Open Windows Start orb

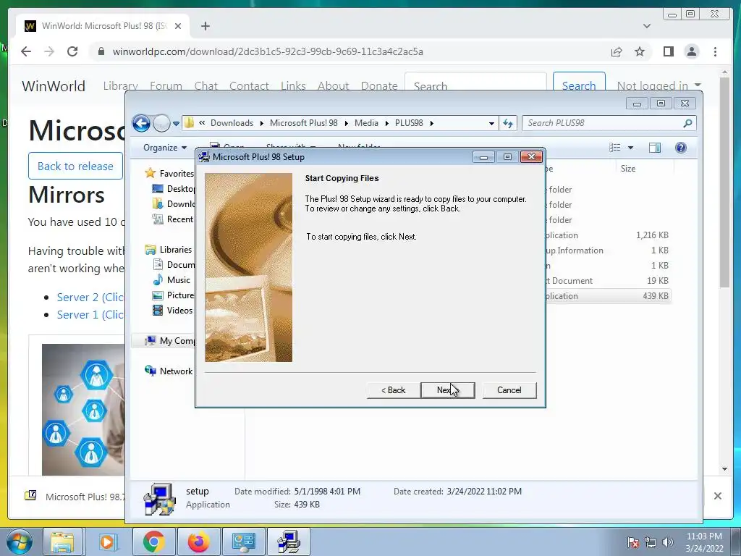pyautogui.click(x=20, y=542)
